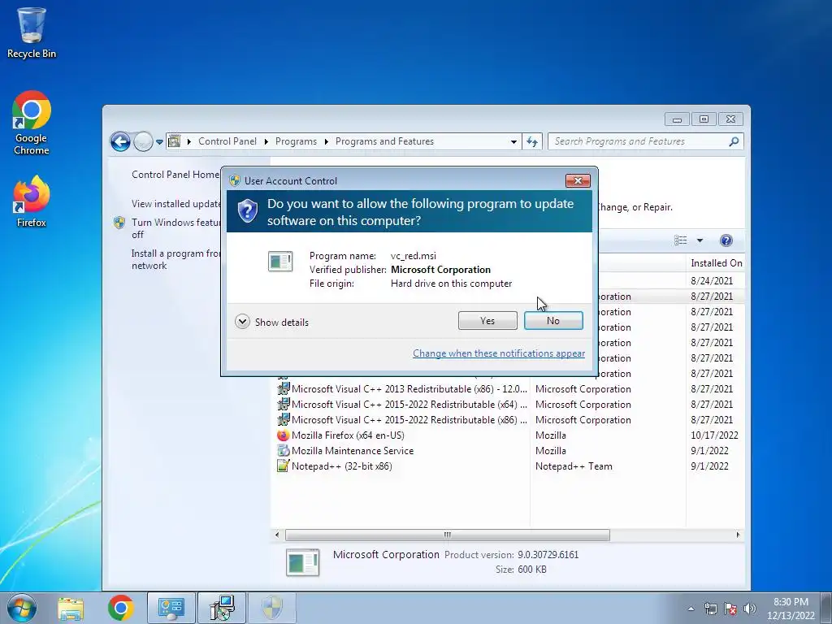Select Visual C++ 2015-2022 Redistributable (x64) row

pos(509,405)
